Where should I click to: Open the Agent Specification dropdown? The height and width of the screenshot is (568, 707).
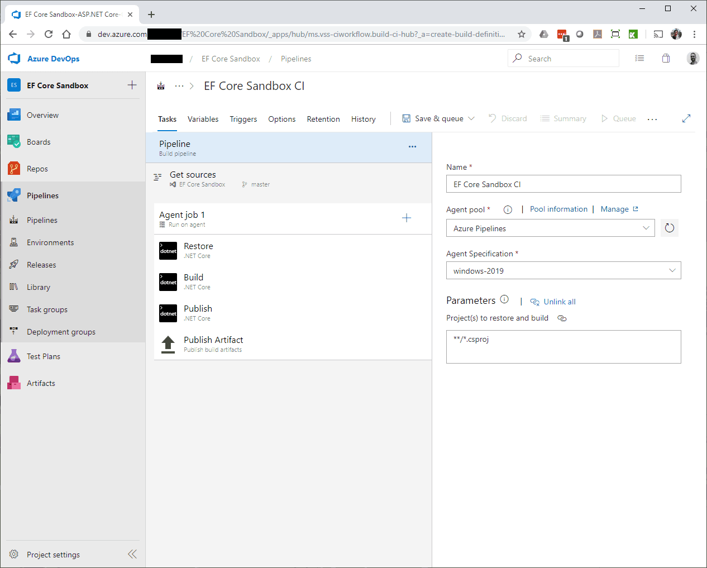pos(672,270)
